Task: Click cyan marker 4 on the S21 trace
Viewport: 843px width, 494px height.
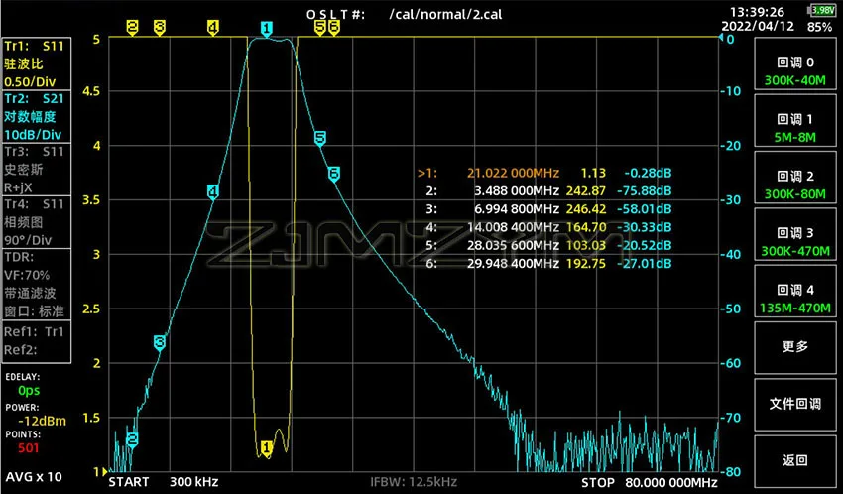Action: tap(213, 191)
